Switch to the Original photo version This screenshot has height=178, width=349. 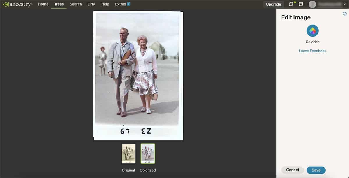128,154
